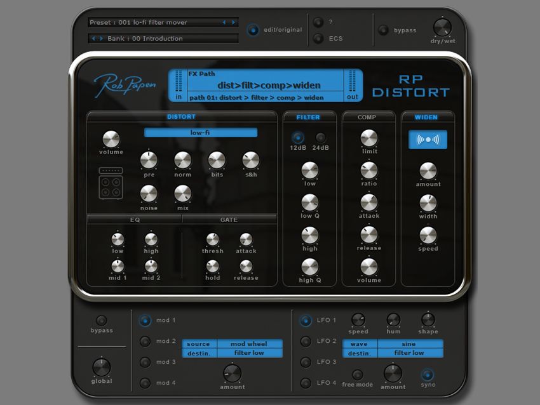Toggle edit/original mode
Viewport: 540px width, 405px height.
(x=253, y=29)
